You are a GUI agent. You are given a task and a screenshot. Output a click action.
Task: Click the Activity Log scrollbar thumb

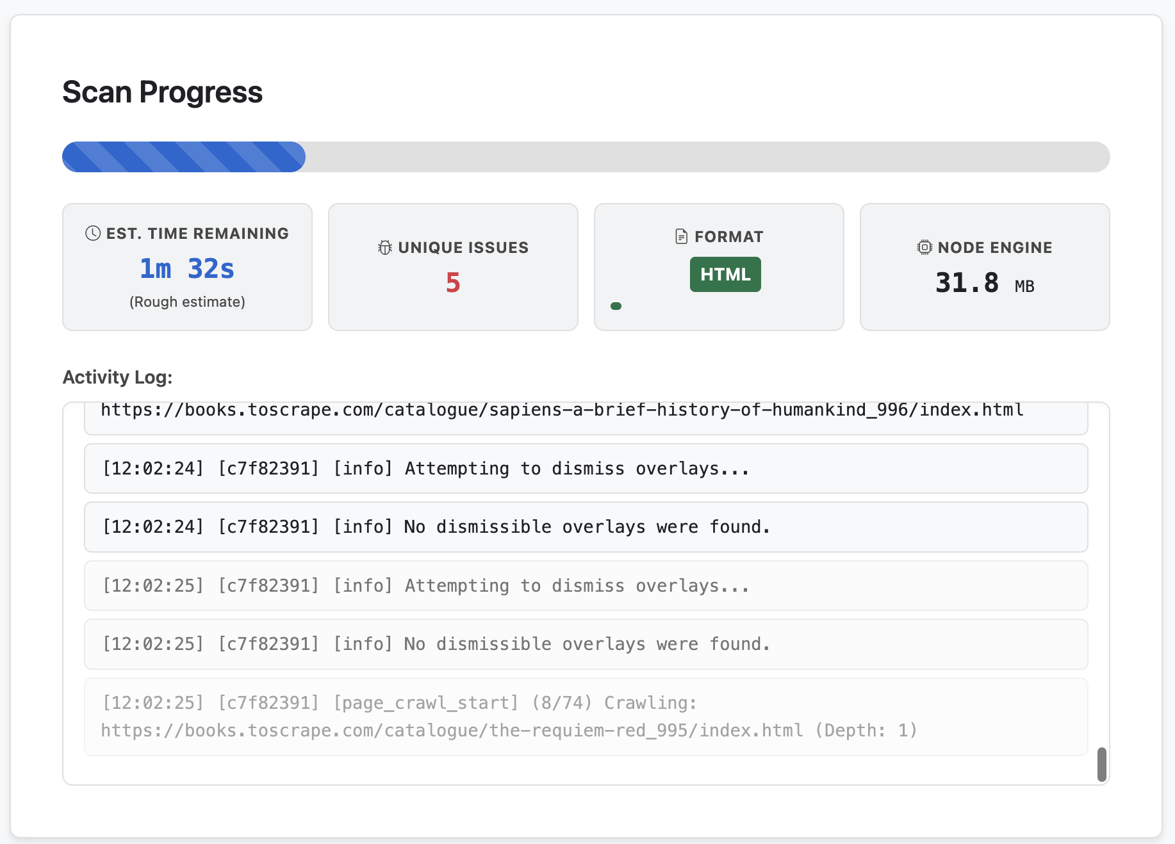(x=1102, y=764)
